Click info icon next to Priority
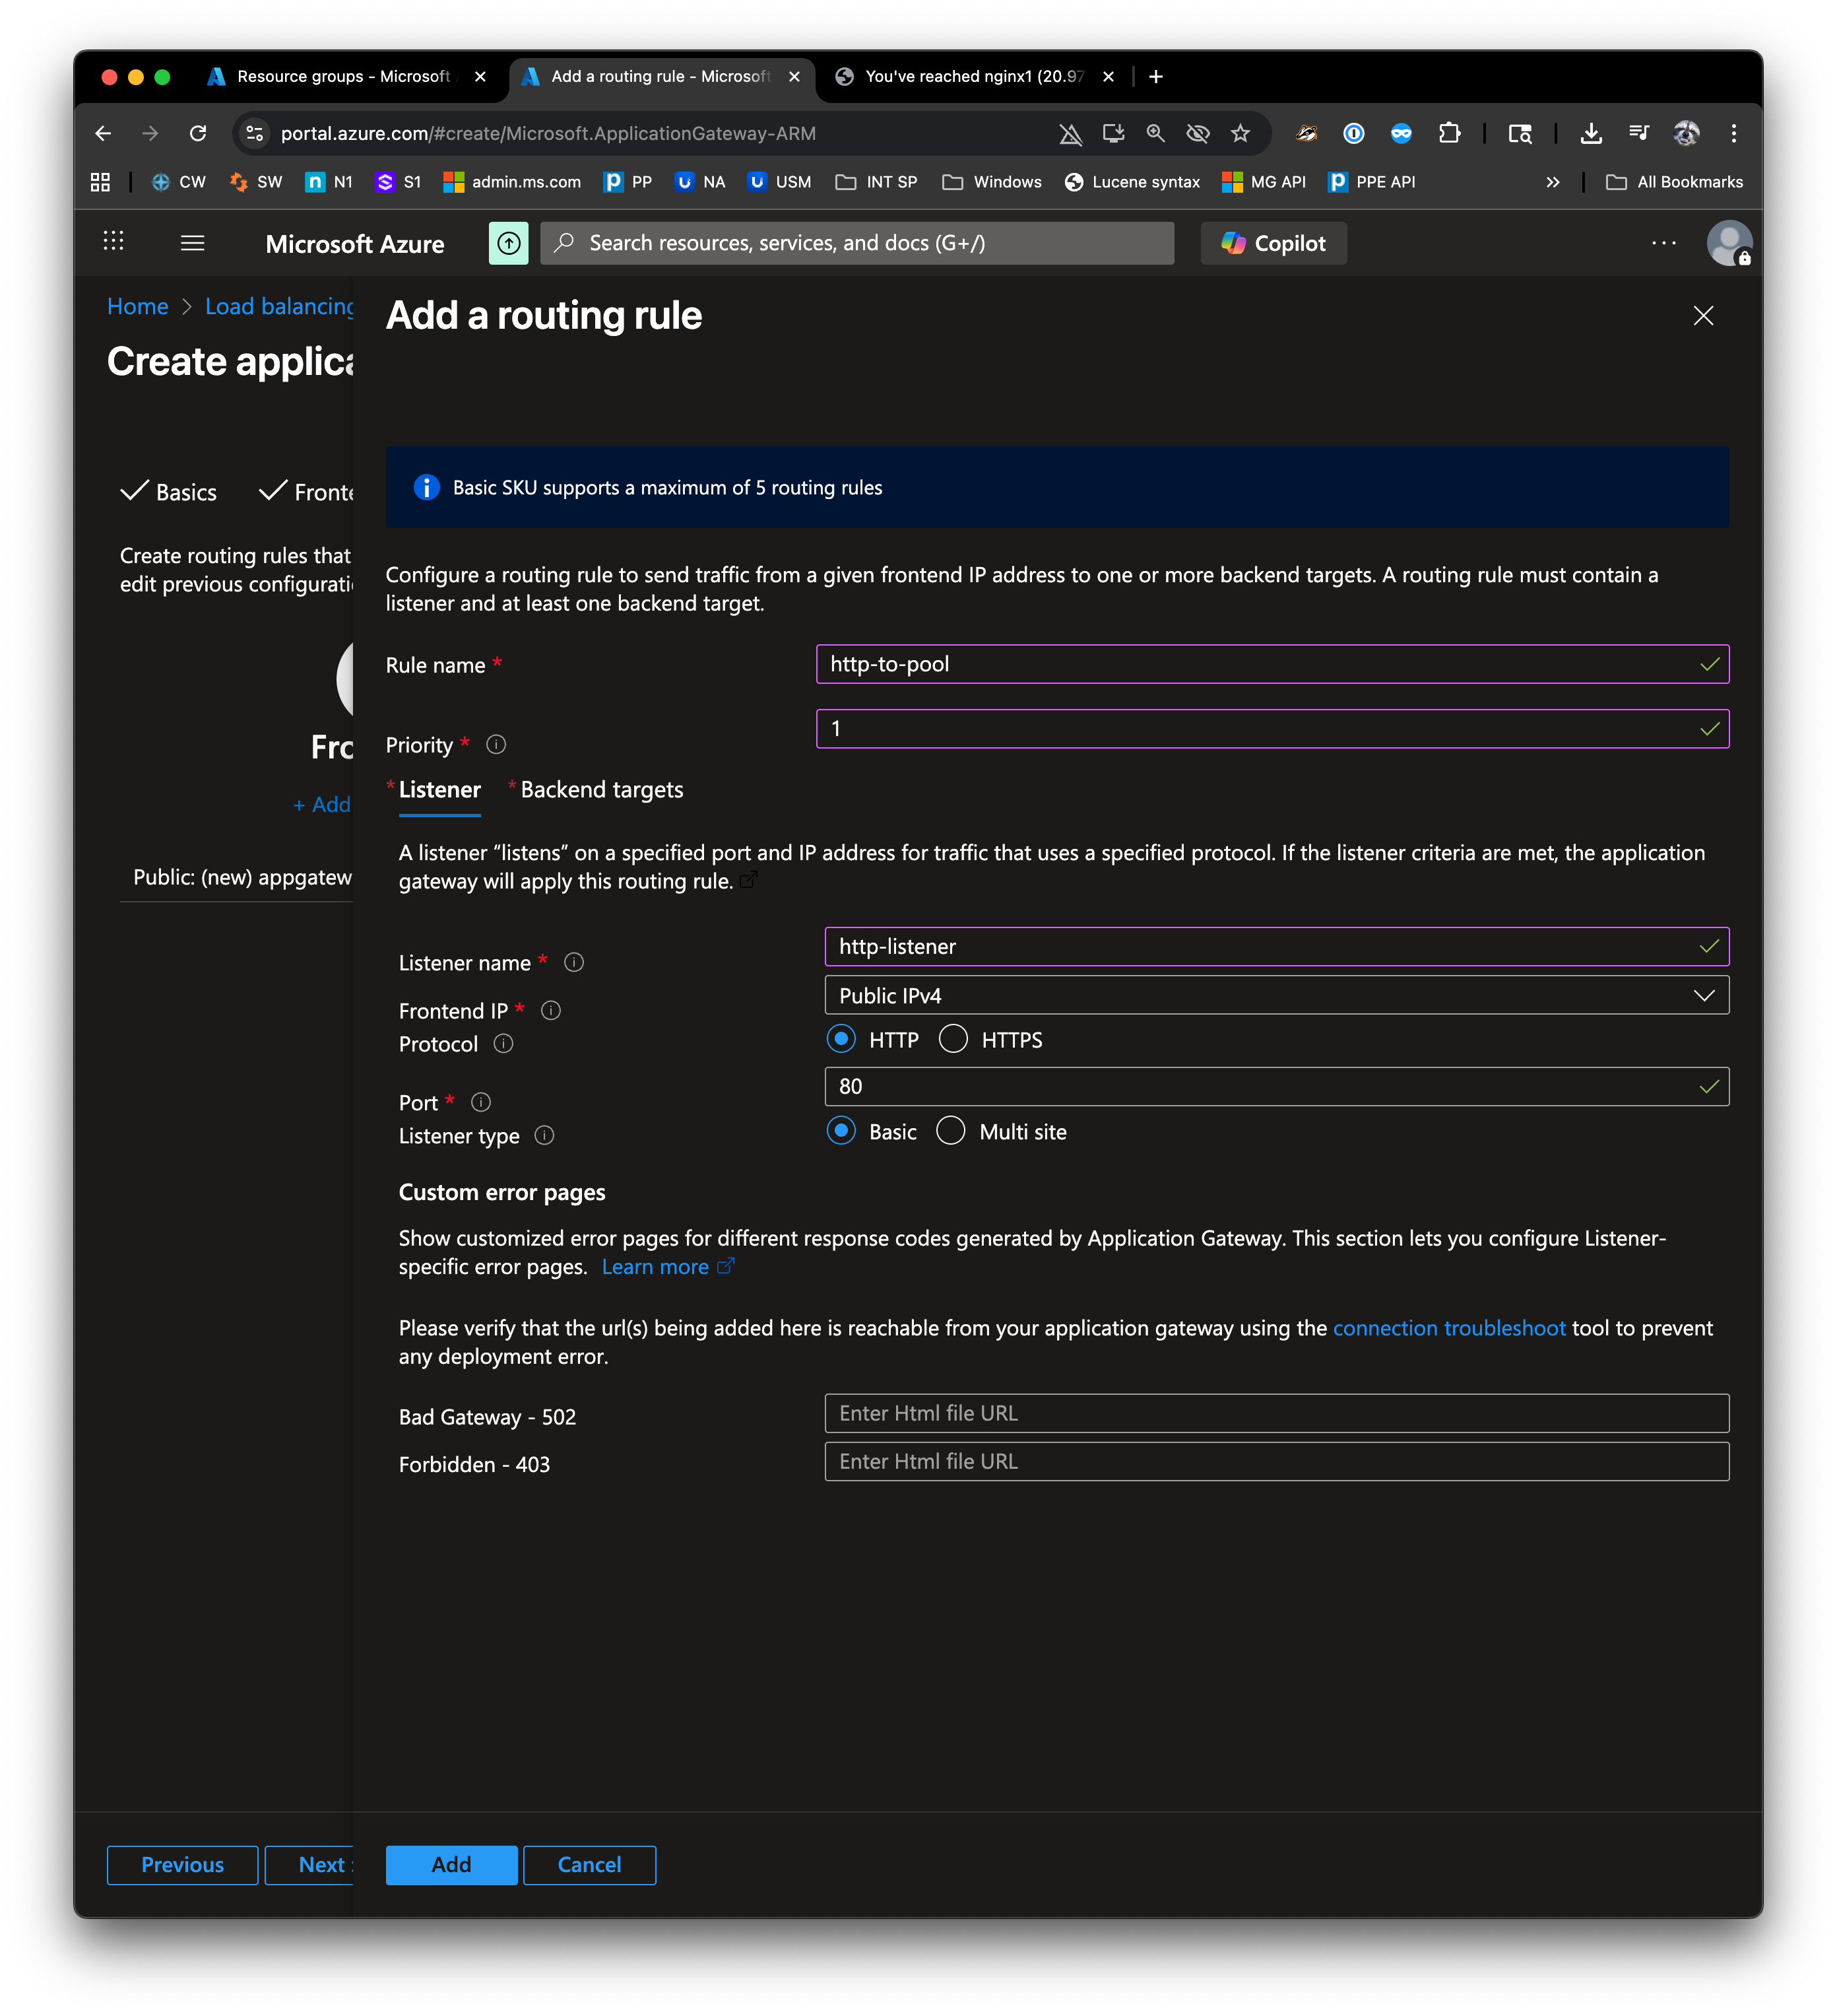Screen dimensions: 1837x2016 coord(496,745)
